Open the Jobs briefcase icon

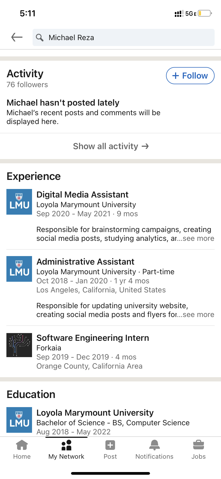click(198, 445)
